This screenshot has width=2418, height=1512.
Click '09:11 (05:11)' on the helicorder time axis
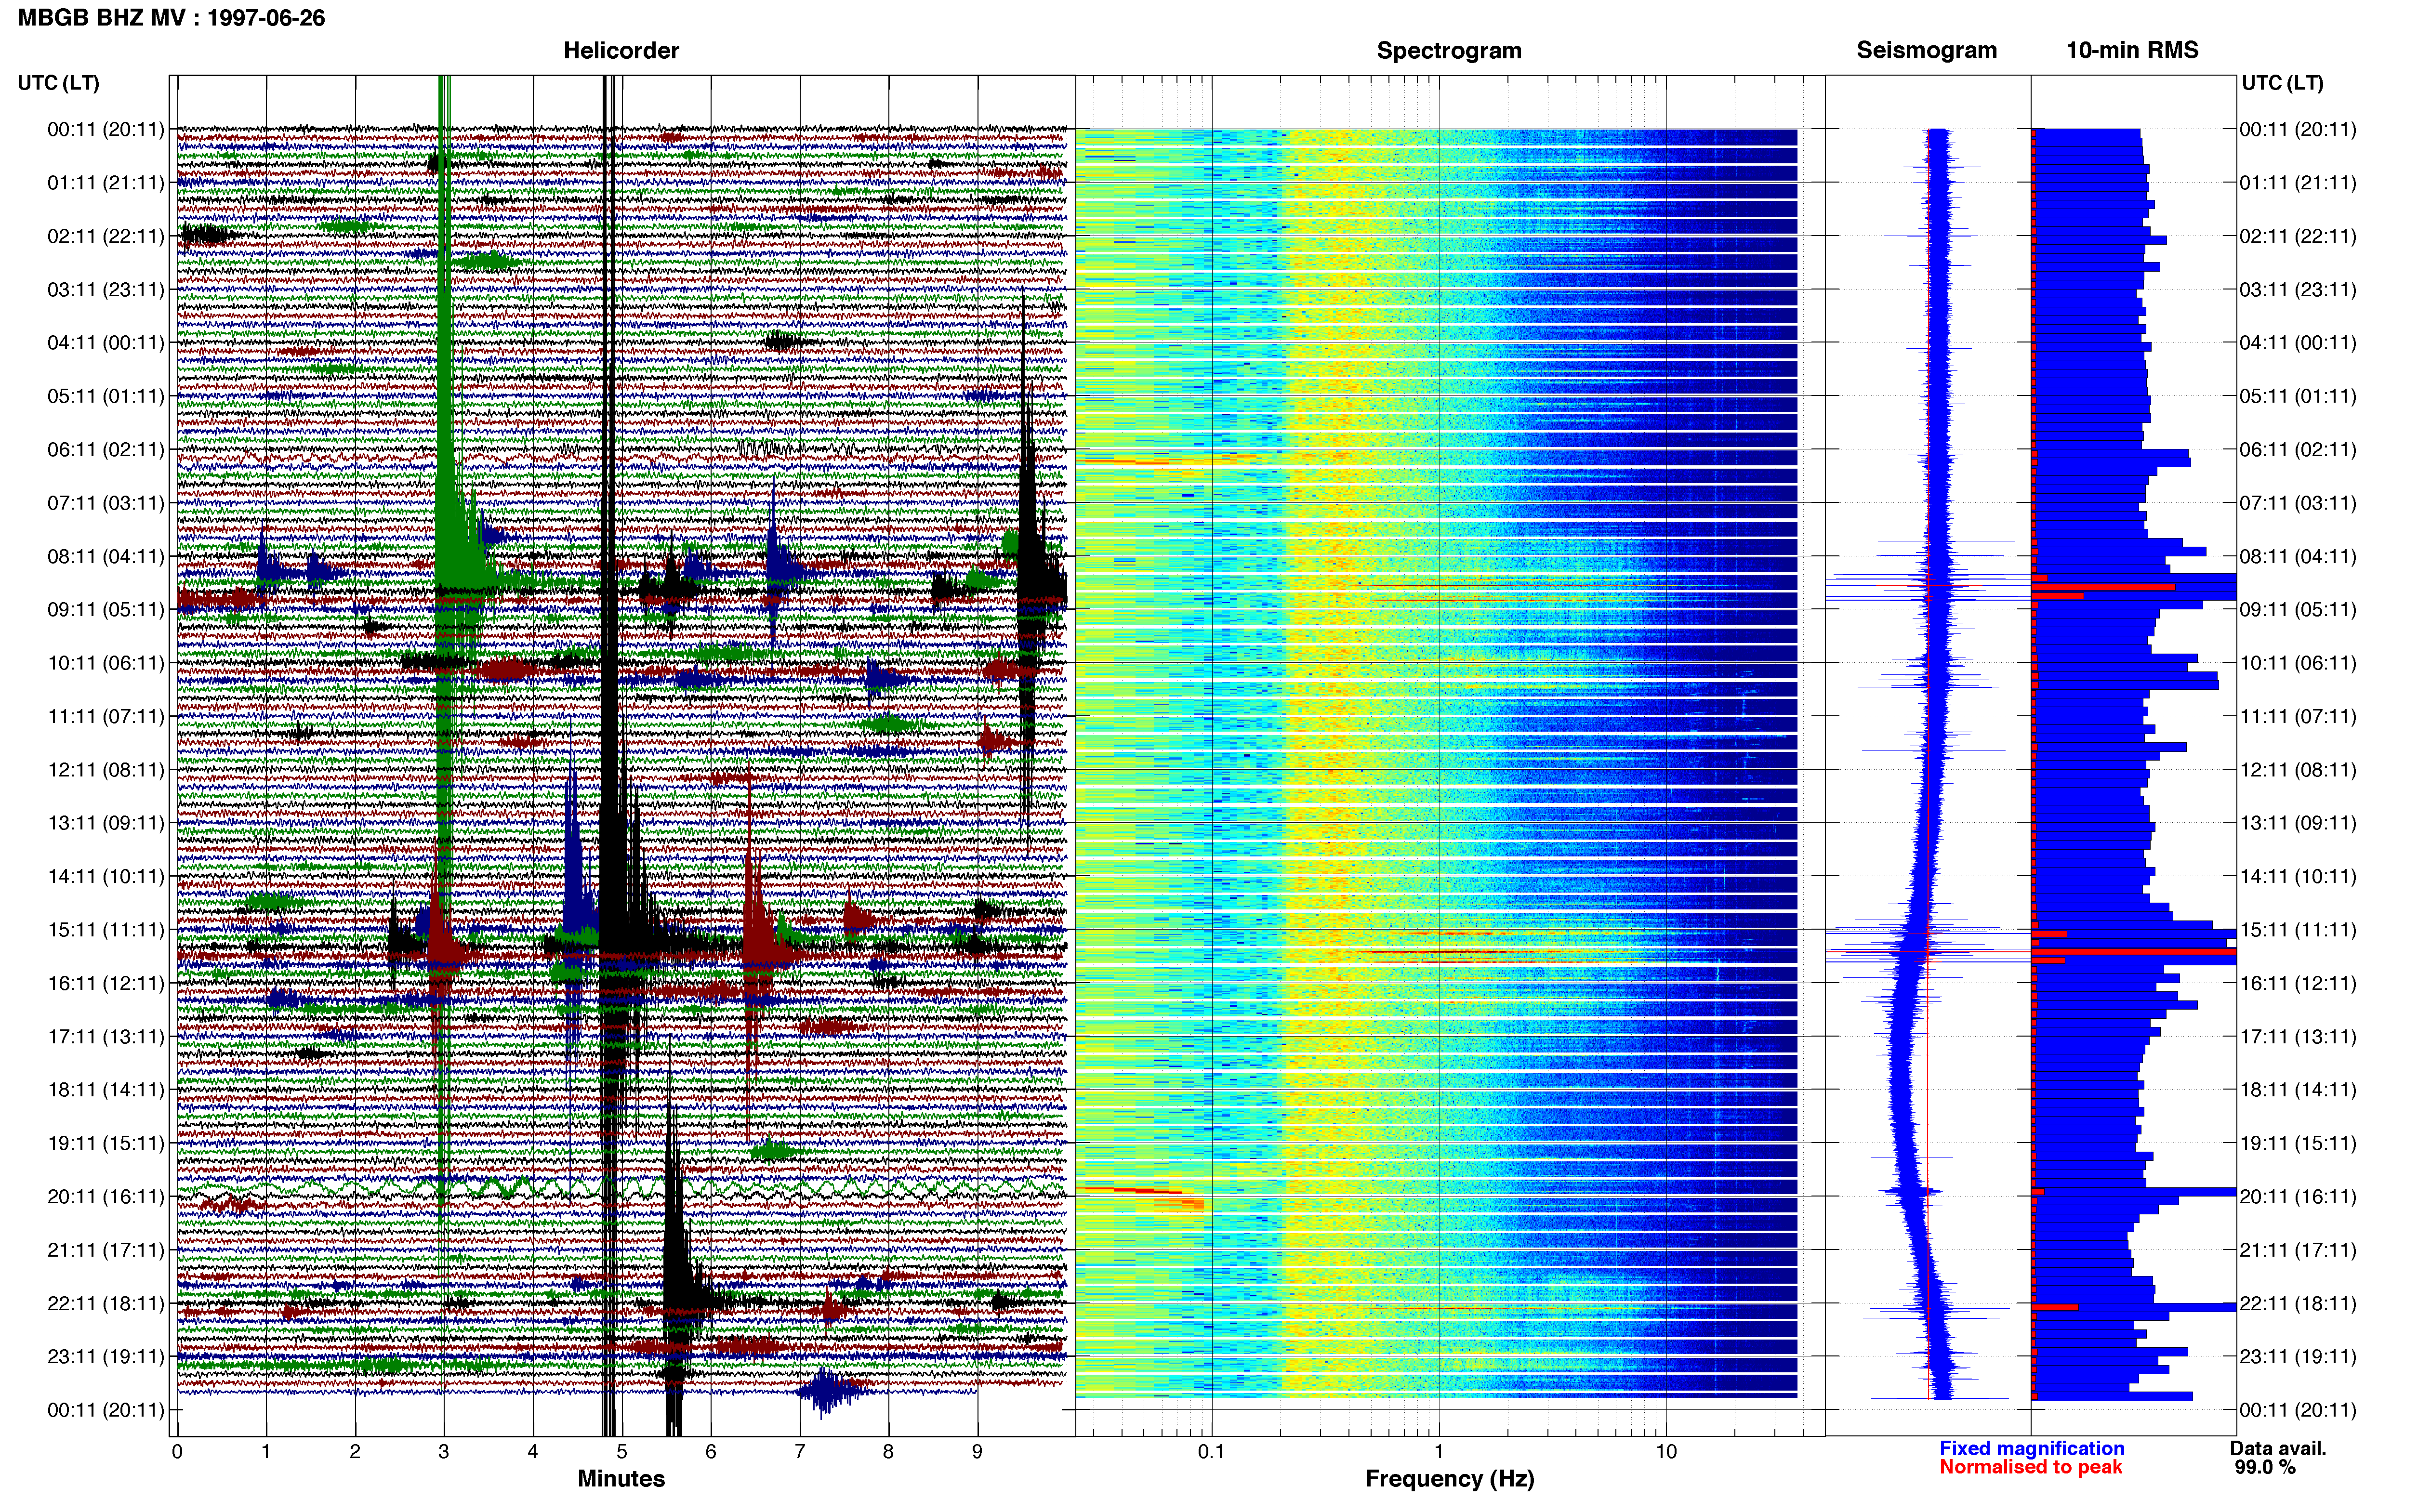[106, 610]
